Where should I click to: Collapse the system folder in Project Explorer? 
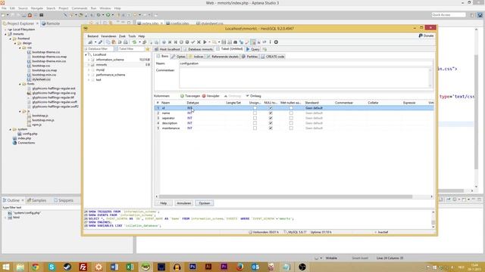[x=10, y=129]
